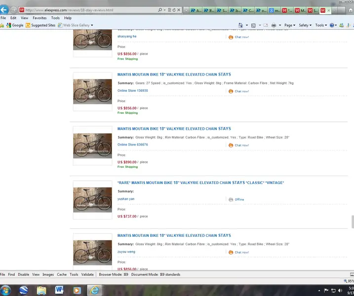Click the browser Back arrow button
The height and width of the screenshot is (296, 354).
4,9
